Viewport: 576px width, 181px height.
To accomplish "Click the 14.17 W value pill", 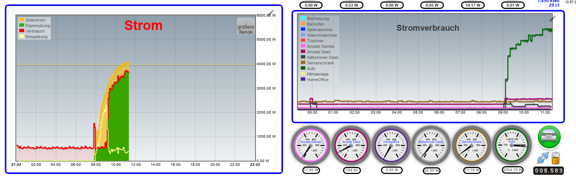I will (x=473, y=5).
